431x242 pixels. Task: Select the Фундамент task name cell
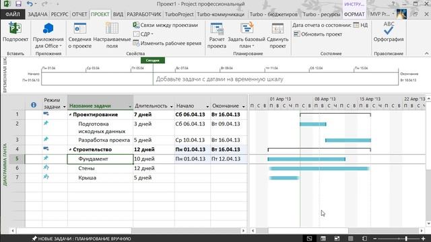[x=100, y=159]
